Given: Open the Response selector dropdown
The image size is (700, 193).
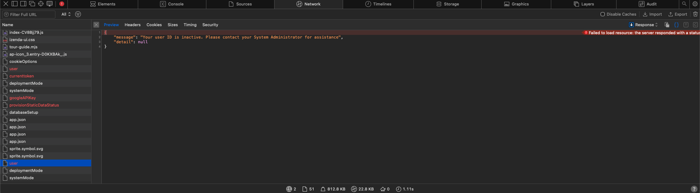Looking at the screenshot, I should [x=643, y=25].
